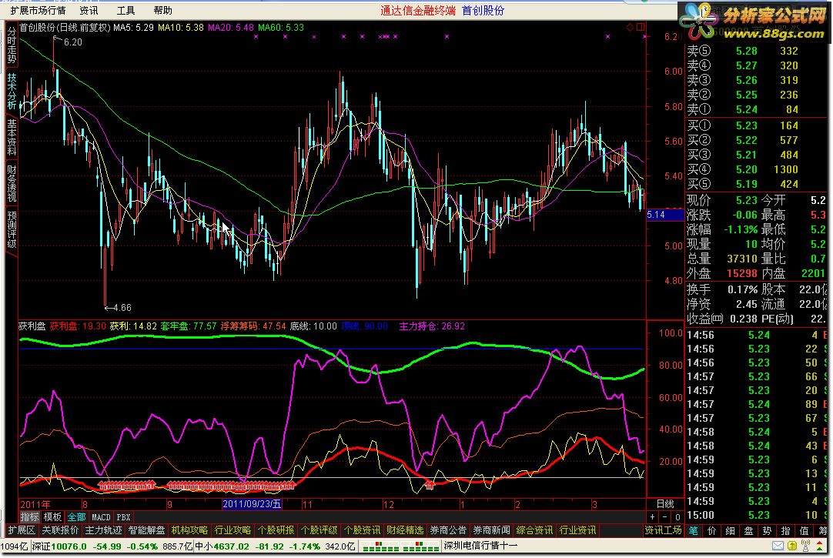Open the 资讯 menu
The width and height of the screenshot is (833, 558).
point(89,11)
